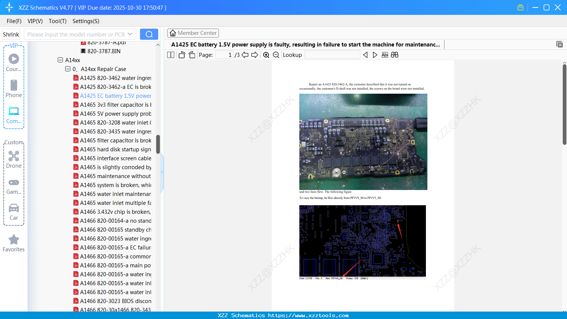
Task: Find next lookup match
Action: click(375, 55)
